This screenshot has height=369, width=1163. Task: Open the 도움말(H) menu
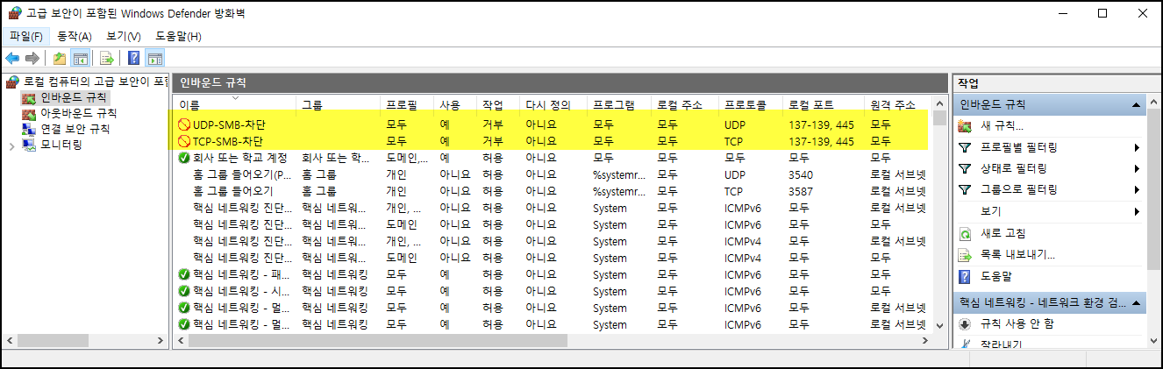(x=178, y=36)
